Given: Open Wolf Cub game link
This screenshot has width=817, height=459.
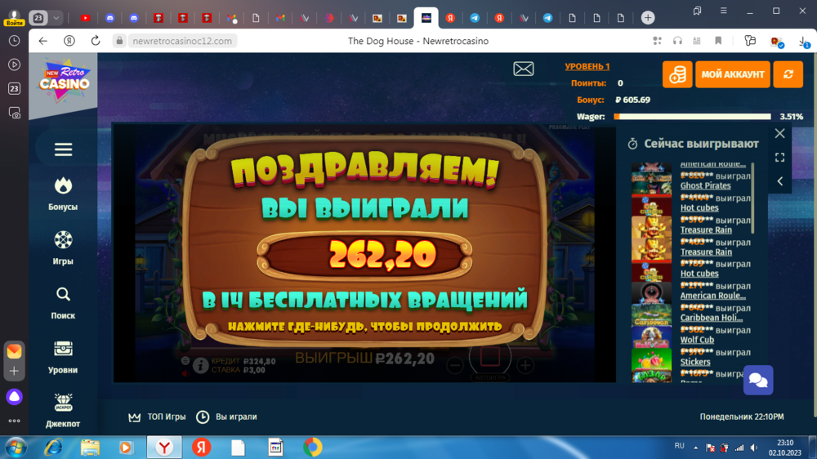Looking at the screenshot, I should [697, 340].
